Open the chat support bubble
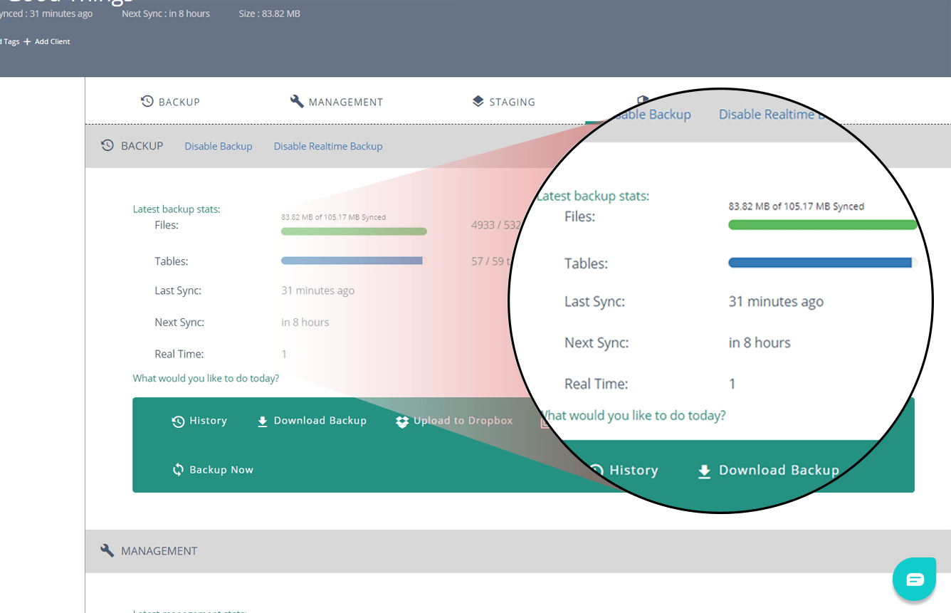The image size is (951, 613). click(x=915, y=579)
